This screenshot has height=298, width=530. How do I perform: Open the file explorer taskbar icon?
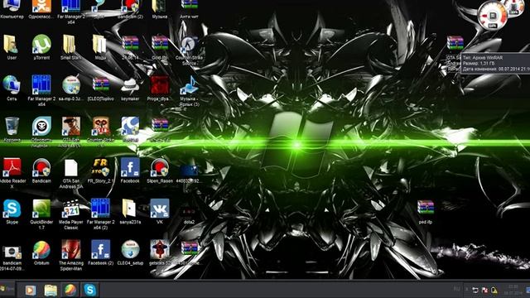pyautogui.click(x=51, y=291)
